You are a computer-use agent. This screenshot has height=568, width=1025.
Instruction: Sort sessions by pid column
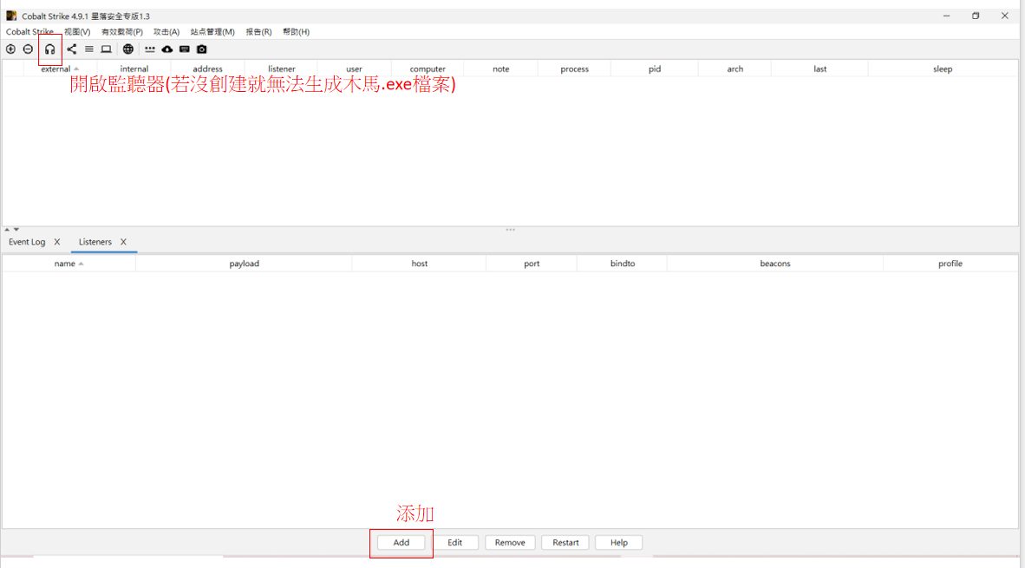(x=655, y=69)
